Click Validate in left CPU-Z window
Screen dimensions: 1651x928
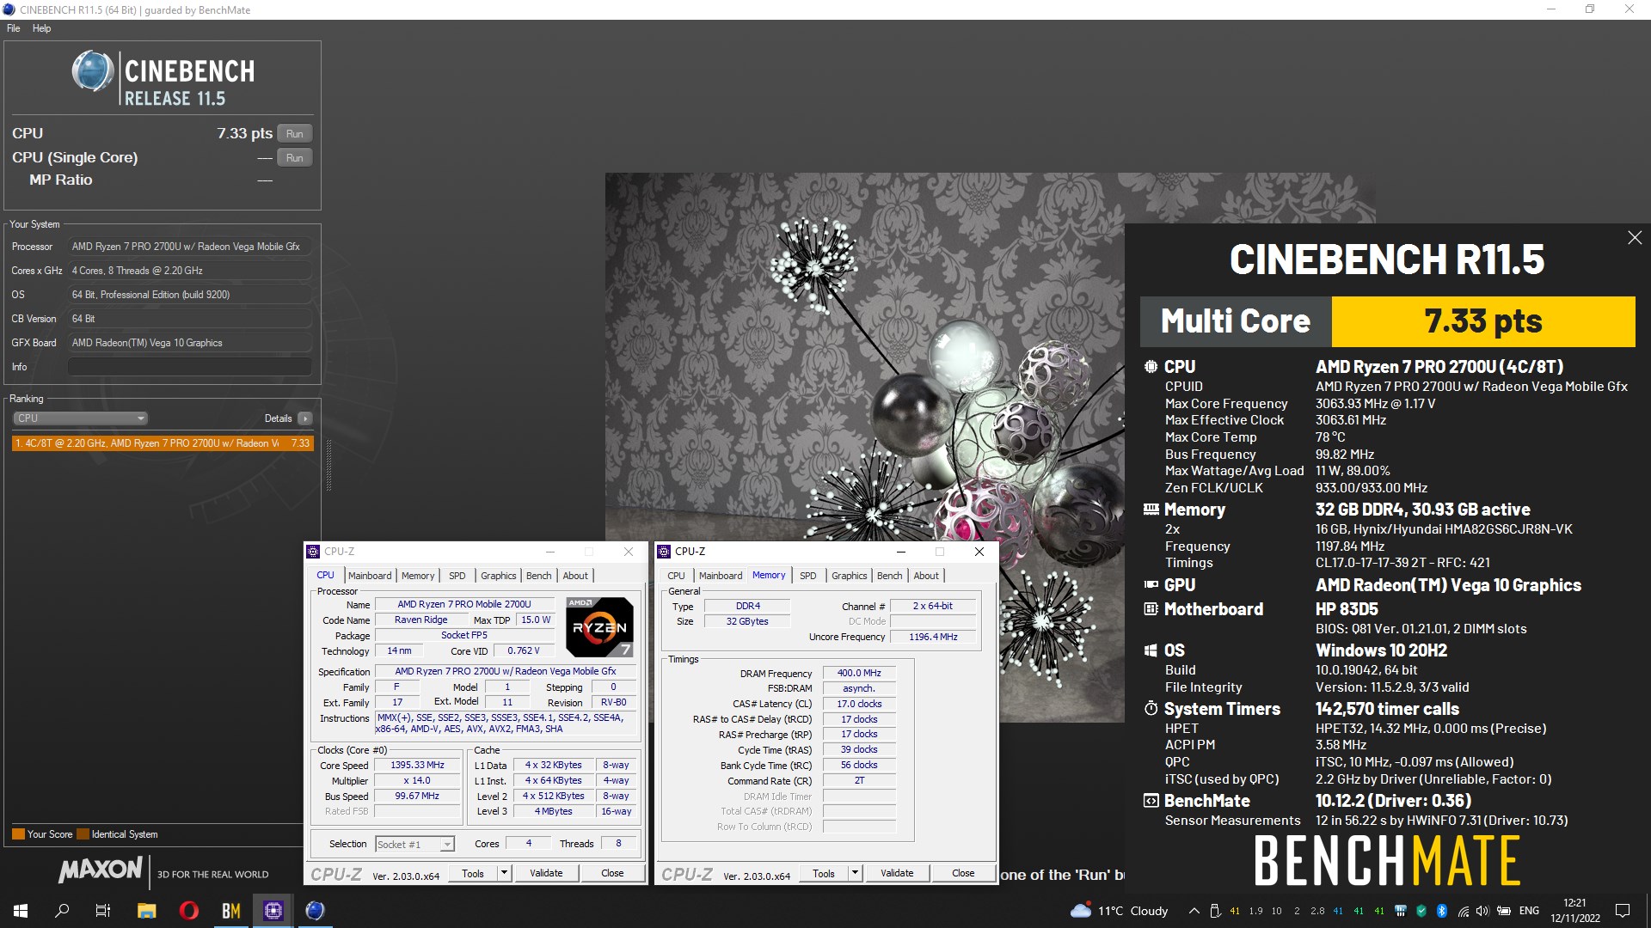tap(546, 873)
